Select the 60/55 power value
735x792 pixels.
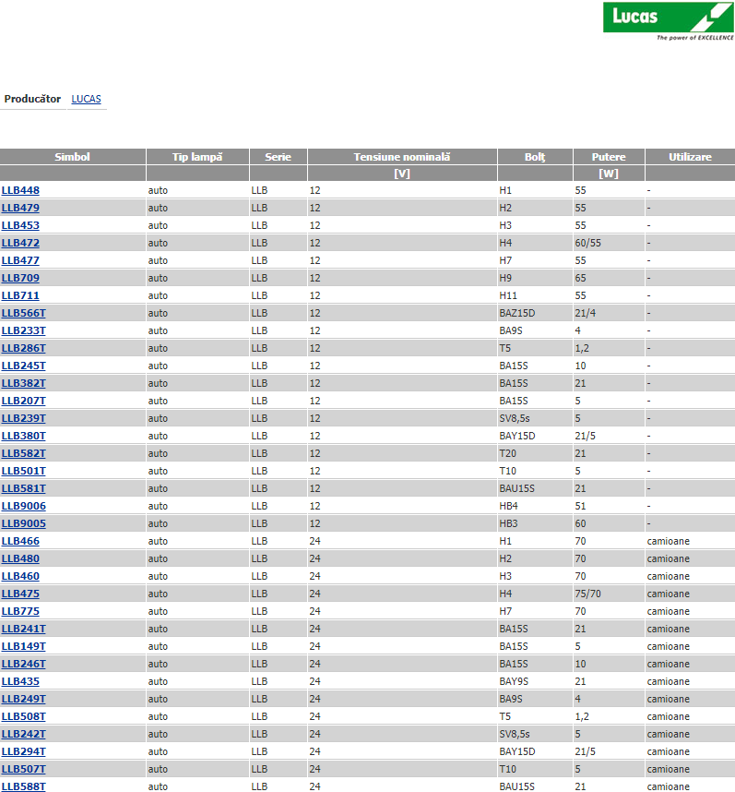tap(587, 243)
